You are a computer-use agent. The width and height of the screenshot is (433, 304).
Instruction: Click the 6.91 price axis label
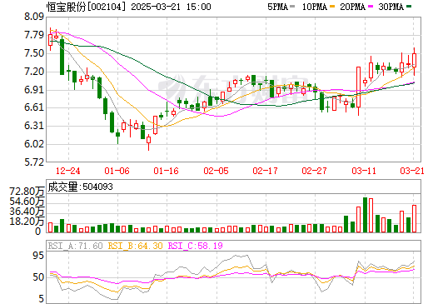(x=34, y=90)
